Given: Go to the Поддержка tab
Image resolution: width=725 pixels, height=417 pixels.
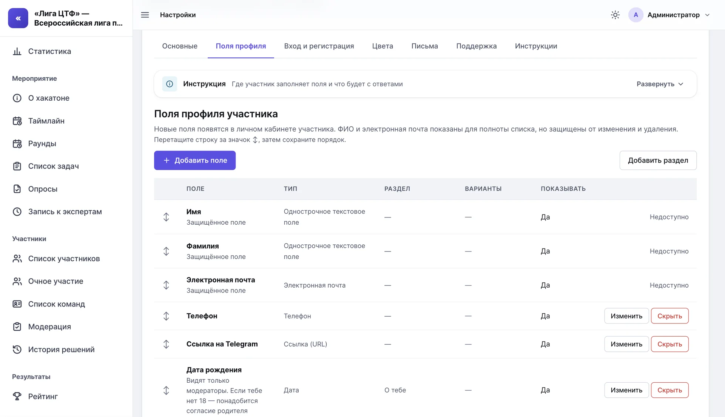Looking at the screenshot, I should 476,46.
